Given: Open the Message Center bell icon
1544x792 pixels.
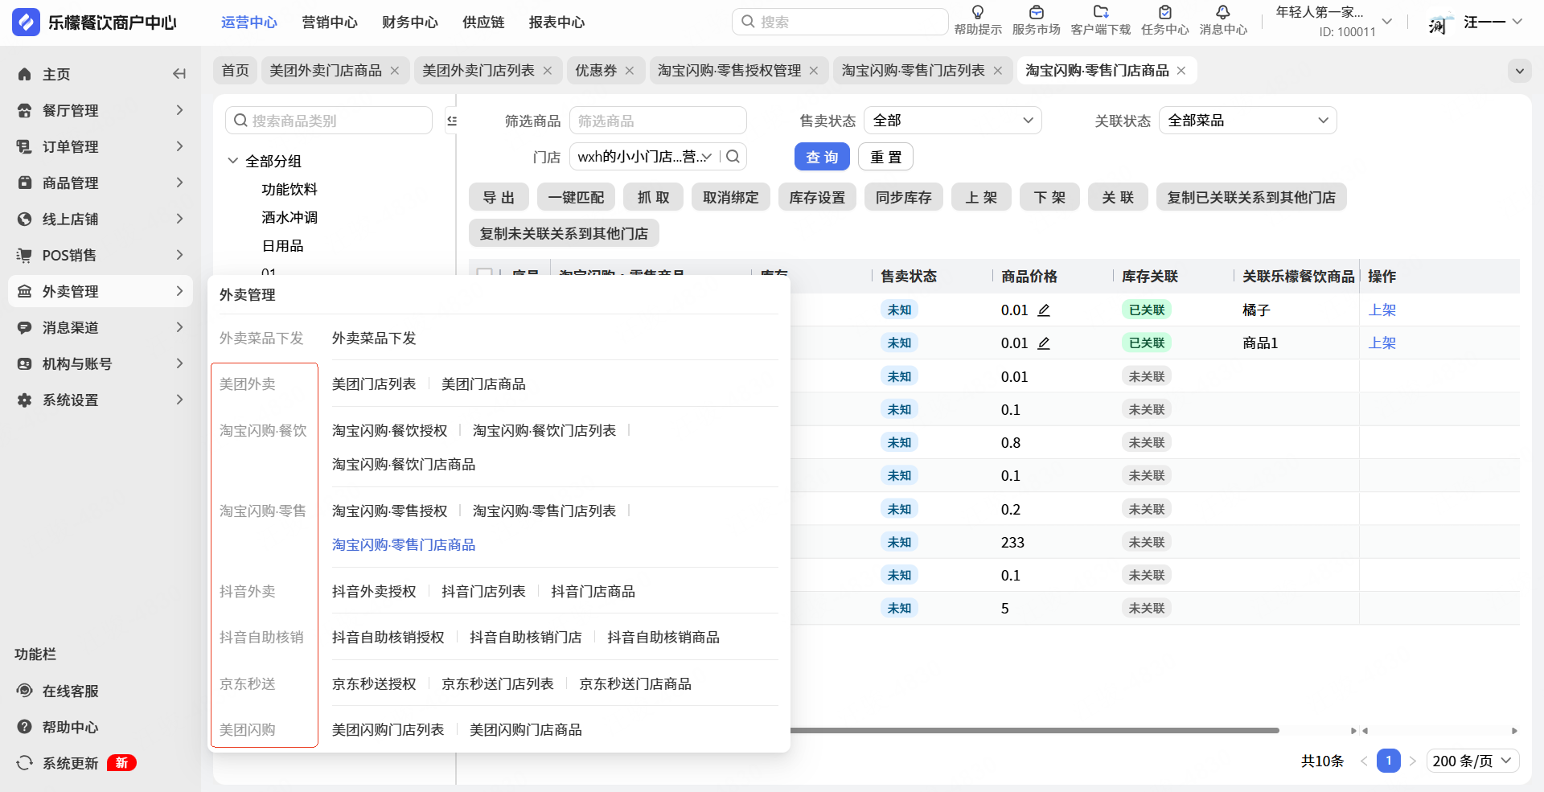Looking at the screenshot, I should tap(1222, 13).
